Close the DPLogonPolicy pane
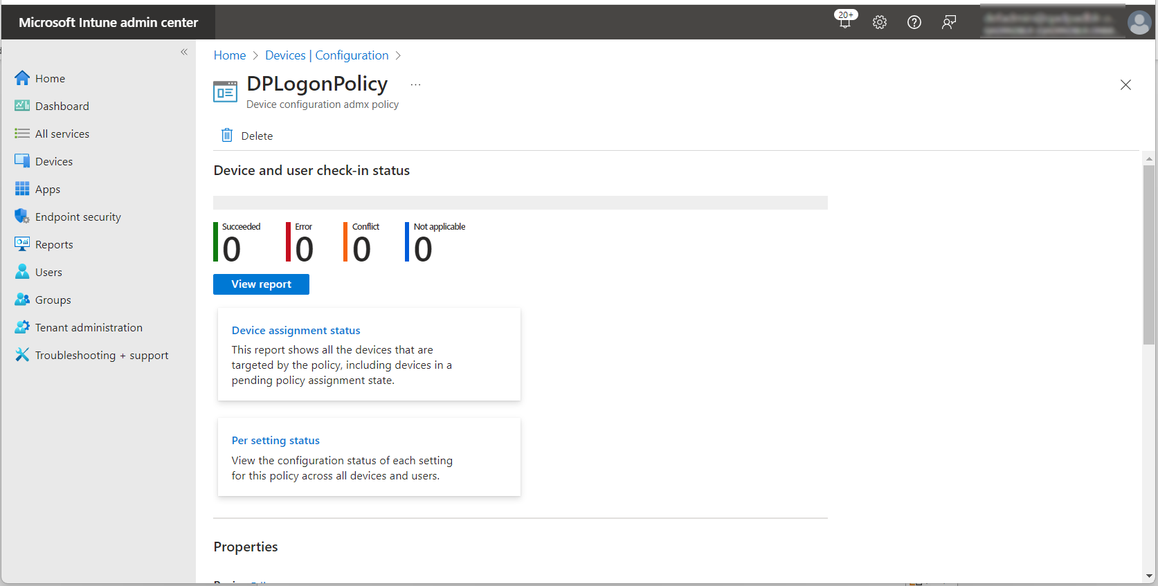This screenshot has height=586, width=1158. coord(1125,84)
